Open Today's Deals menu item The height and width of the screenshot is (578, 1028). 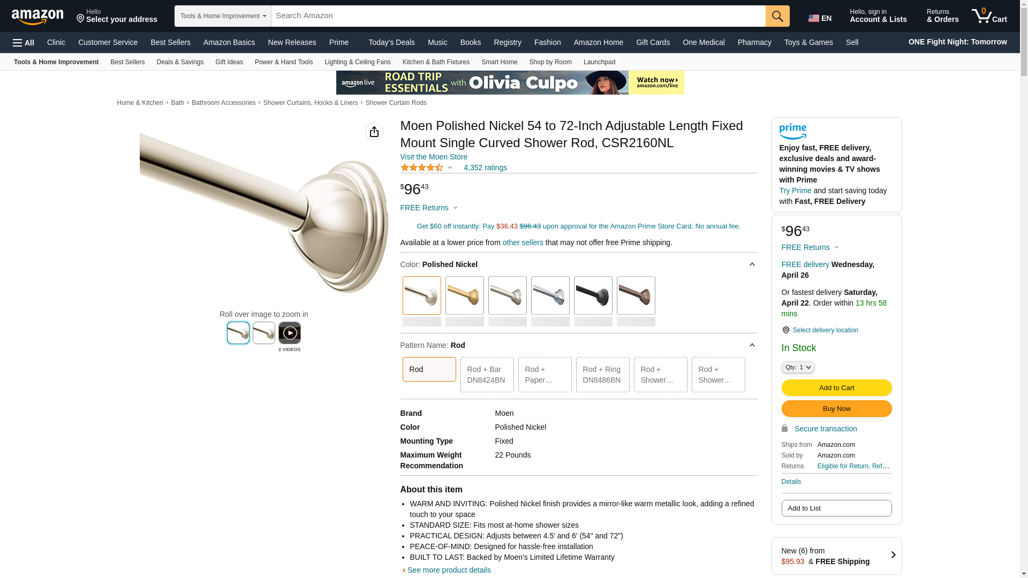(391, 42)
